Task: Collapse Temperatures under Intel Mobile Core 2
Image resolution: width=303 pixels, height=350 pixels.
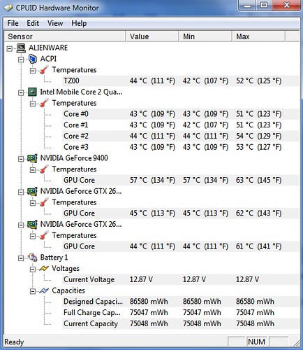Action: tap(33, 104)
